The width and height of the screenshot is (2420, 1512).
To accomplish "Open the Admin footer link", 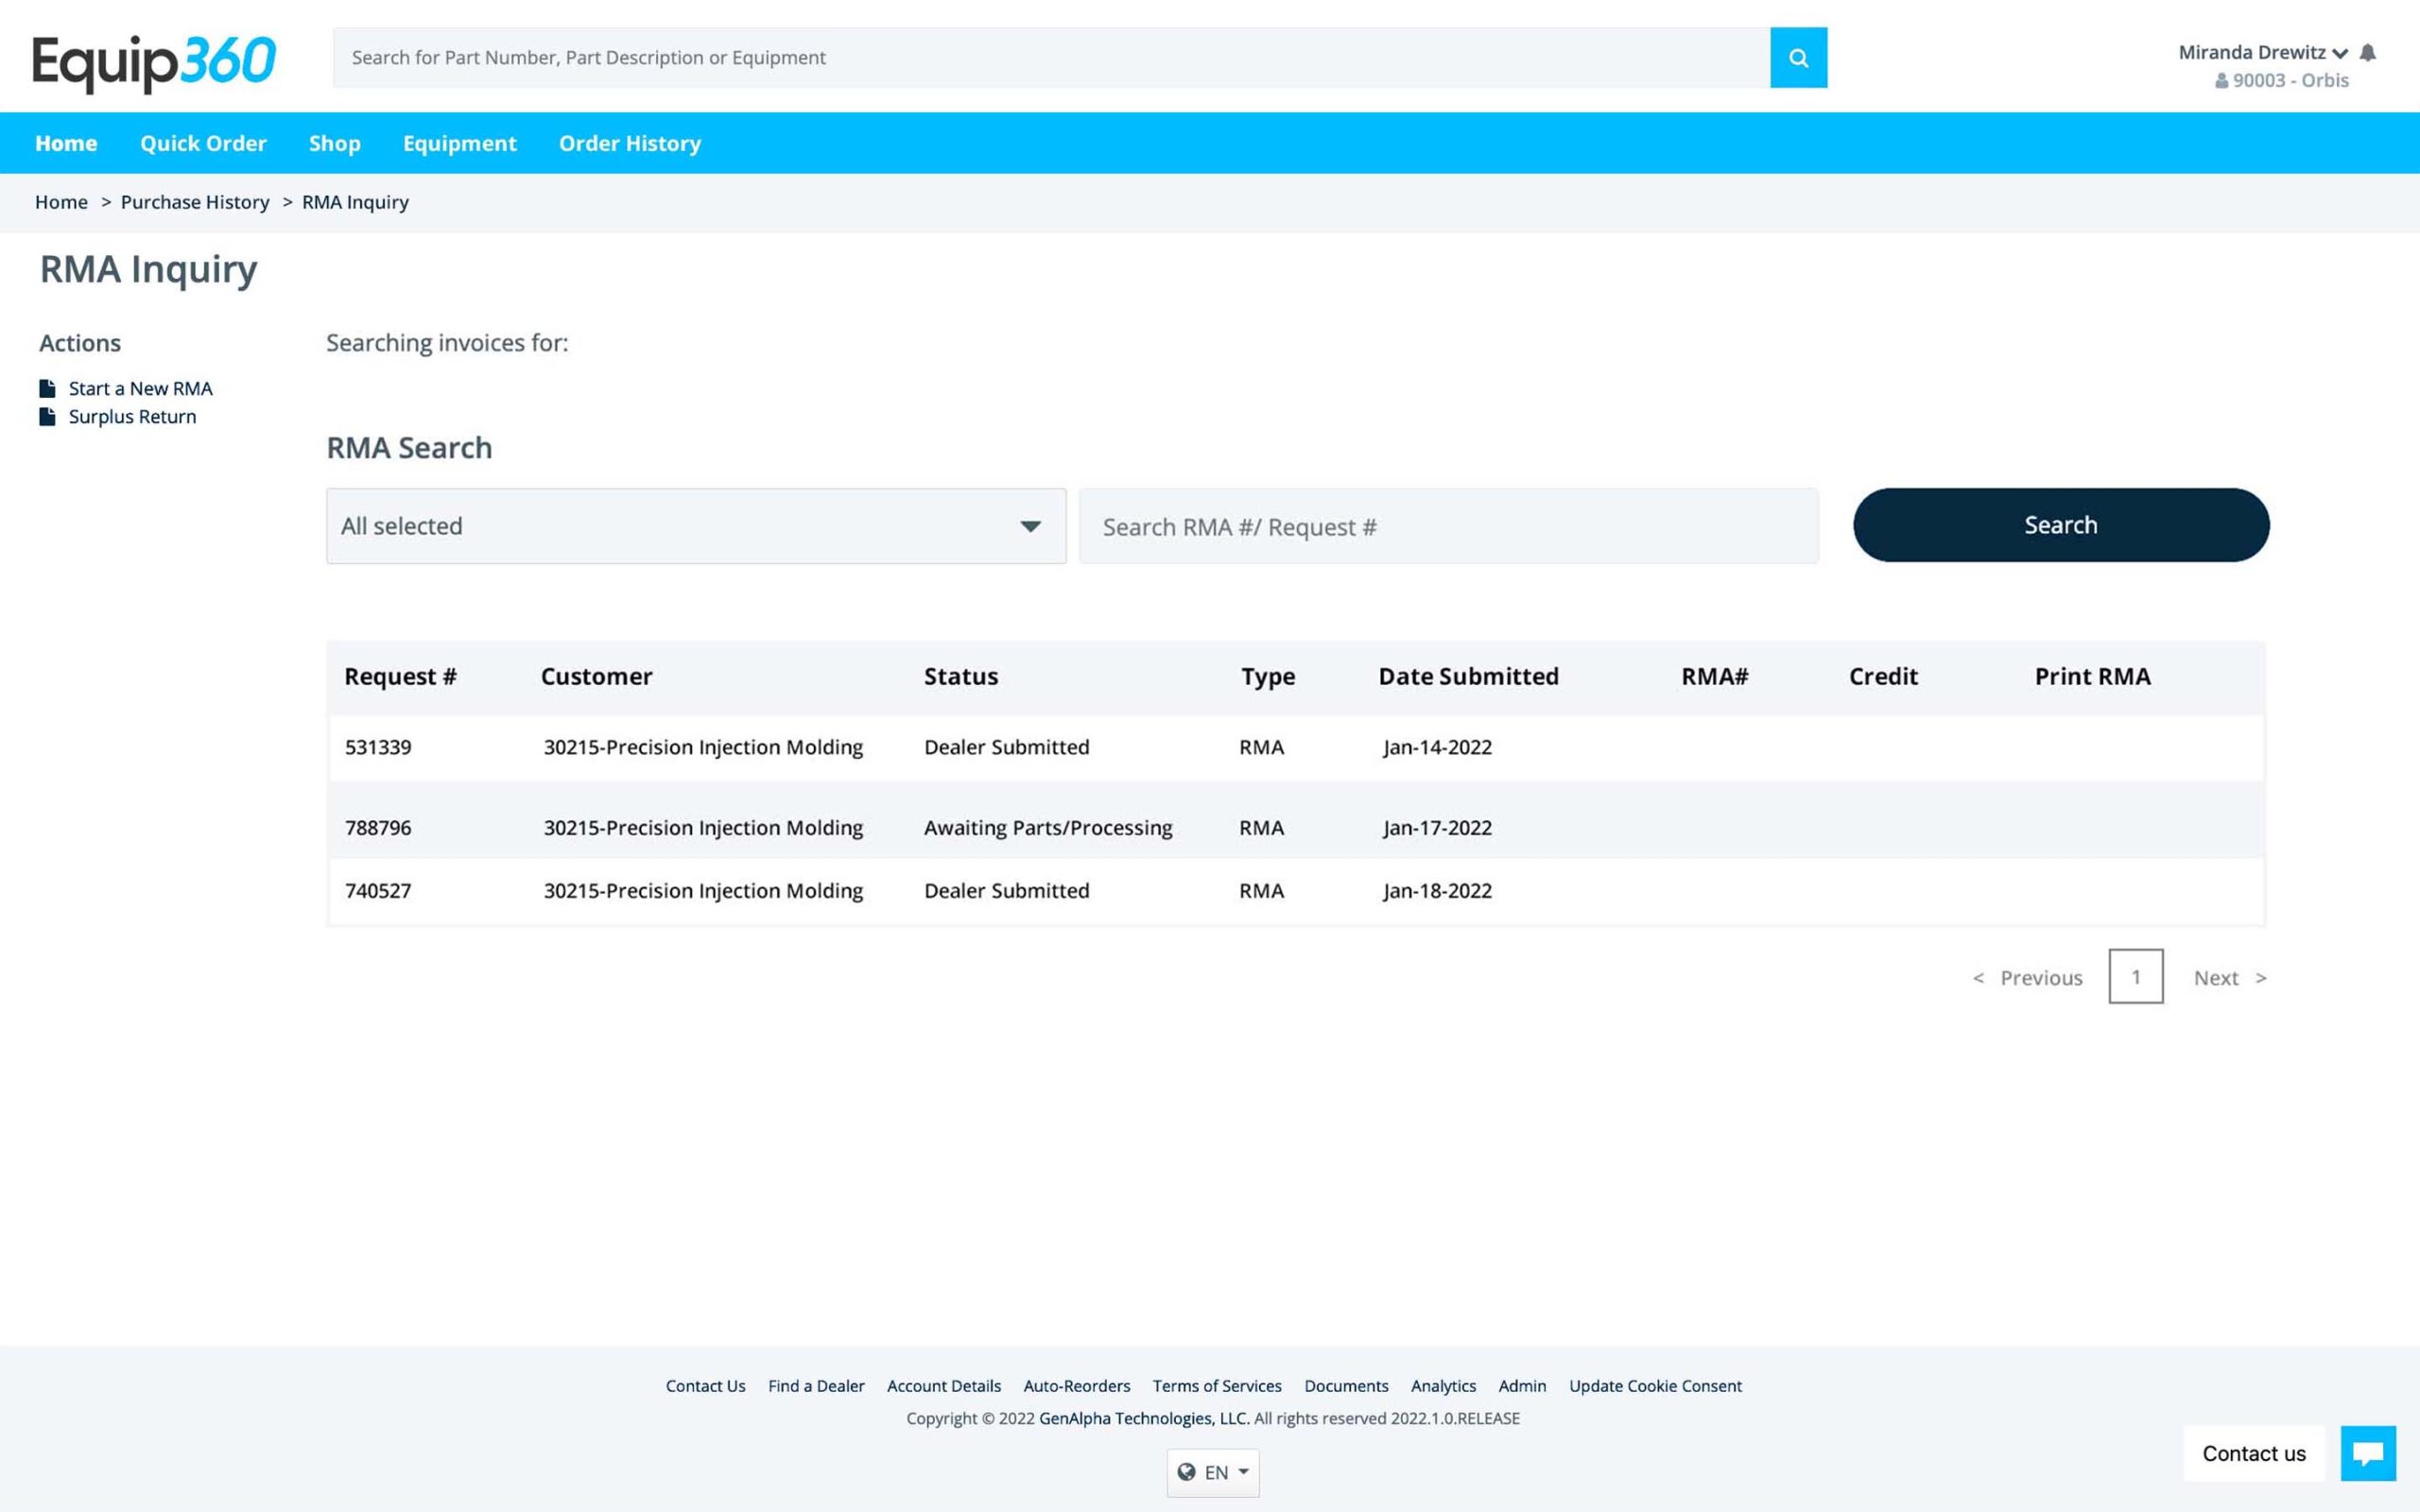I will 1522,1386.
